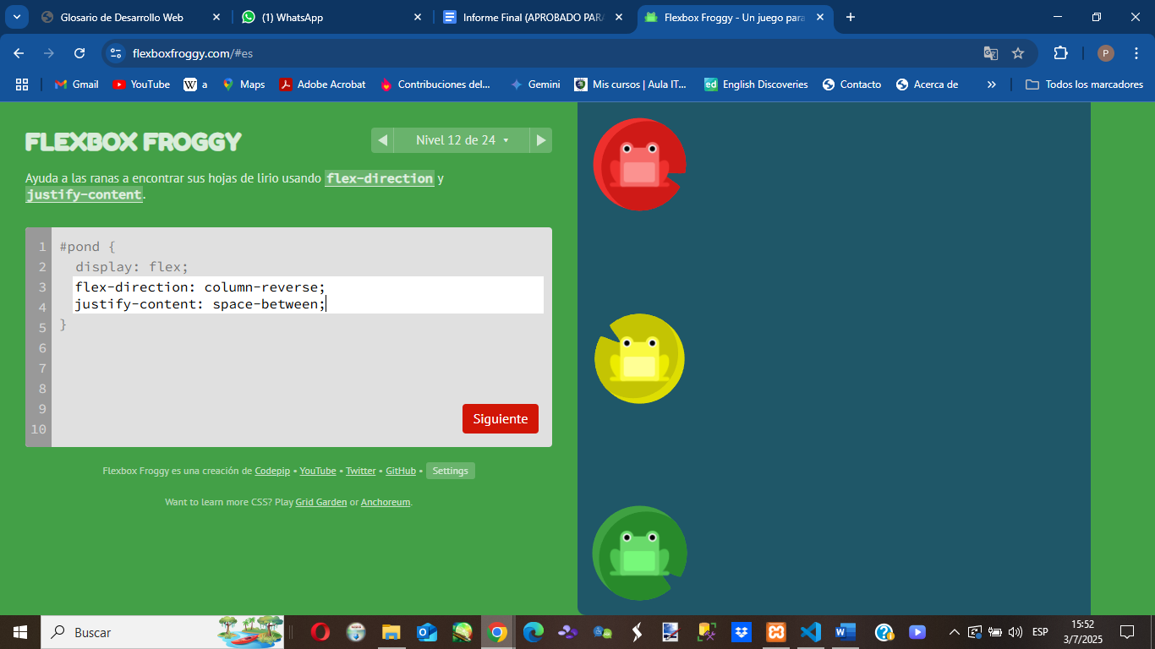
Task: Open the Gemini bookmark
Action: (535, 85)
